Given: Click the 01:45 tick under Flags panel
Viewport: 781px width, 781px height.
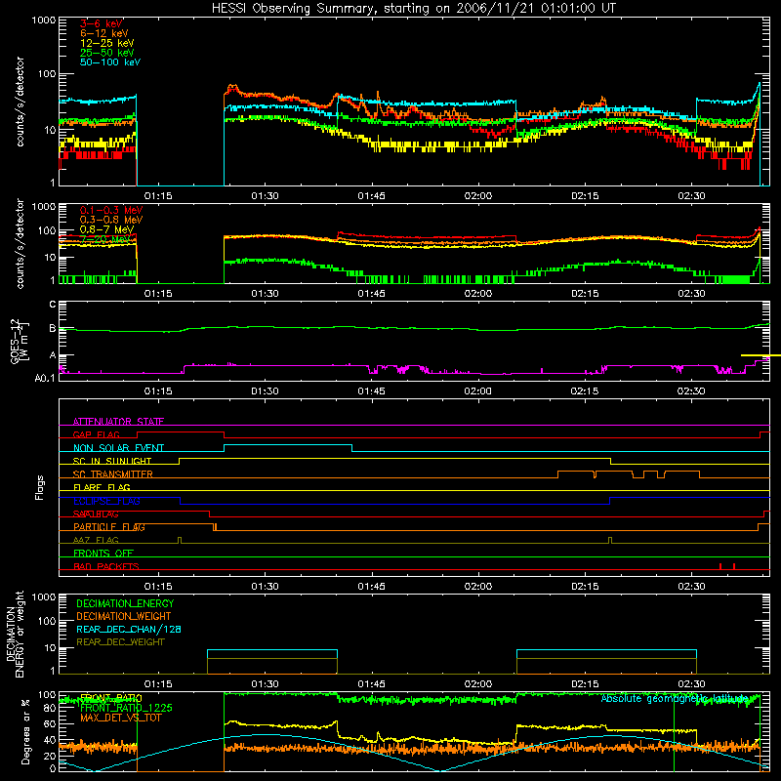Looking at the screenshot, I should [371, 587].
